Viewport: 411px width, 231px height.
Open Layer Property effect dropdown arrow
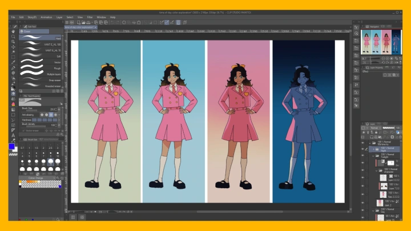(x=398, y=75)
